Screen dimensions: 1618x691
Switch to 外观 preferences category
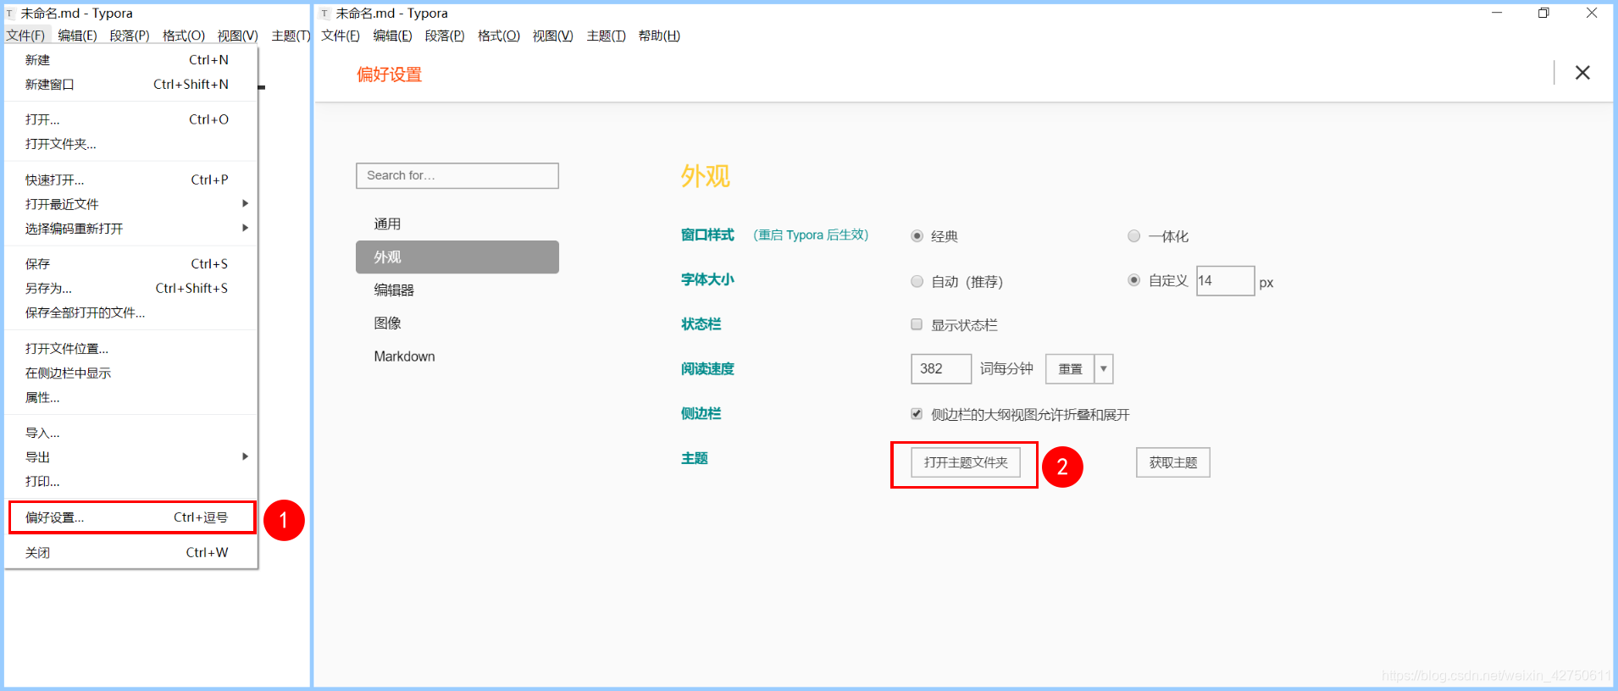click(x=457, y=257)
